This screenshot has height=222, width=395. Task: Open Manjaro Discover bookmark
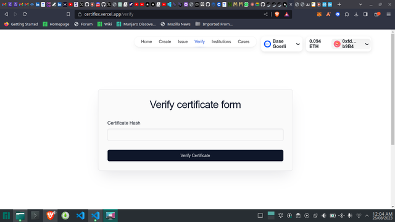click(136, 24)
